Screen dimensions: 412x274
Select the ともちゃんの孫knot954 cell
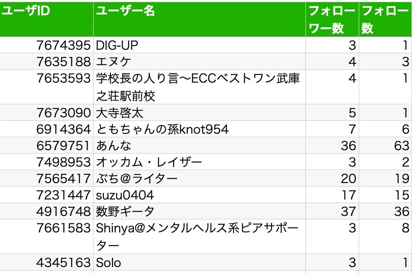tap(199, 129)
